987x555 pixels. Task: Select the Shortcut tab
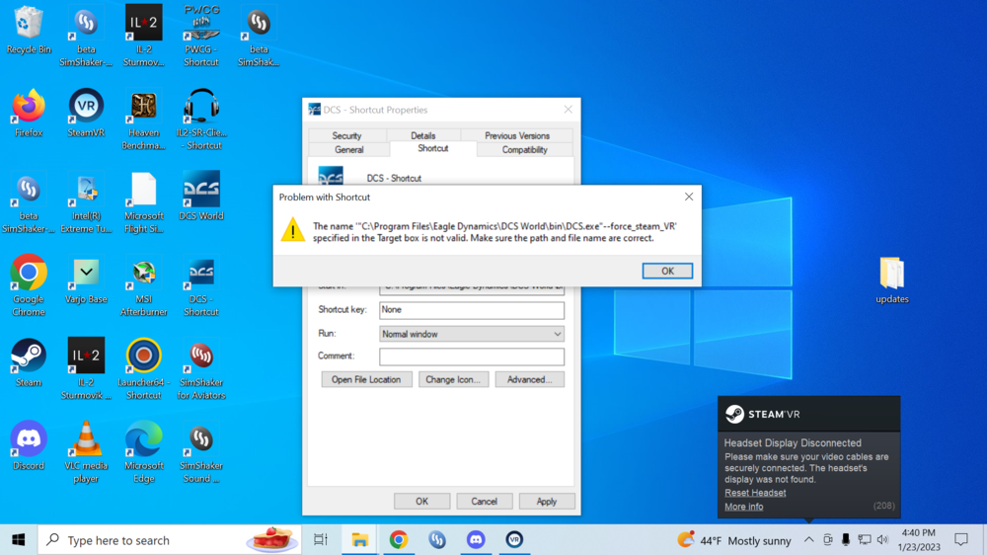coord(433,149)
